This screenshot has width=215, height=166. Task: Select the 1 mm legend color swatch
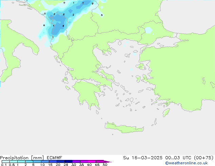[21, 162]
